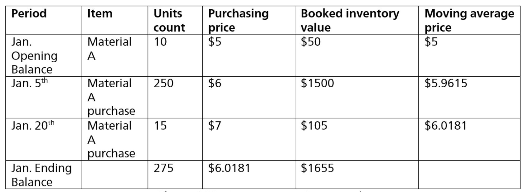Screen dimensions: 524x192
Task: Click the Period column header cell
Action: point(44,20)
